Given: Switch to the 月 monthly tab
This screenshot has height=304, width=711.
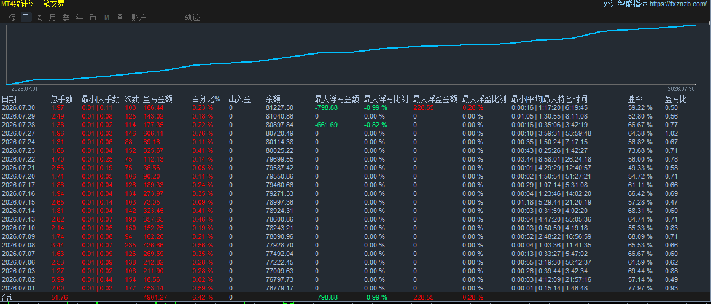Looking at the screenshot, I should click(x=53, y=18).
